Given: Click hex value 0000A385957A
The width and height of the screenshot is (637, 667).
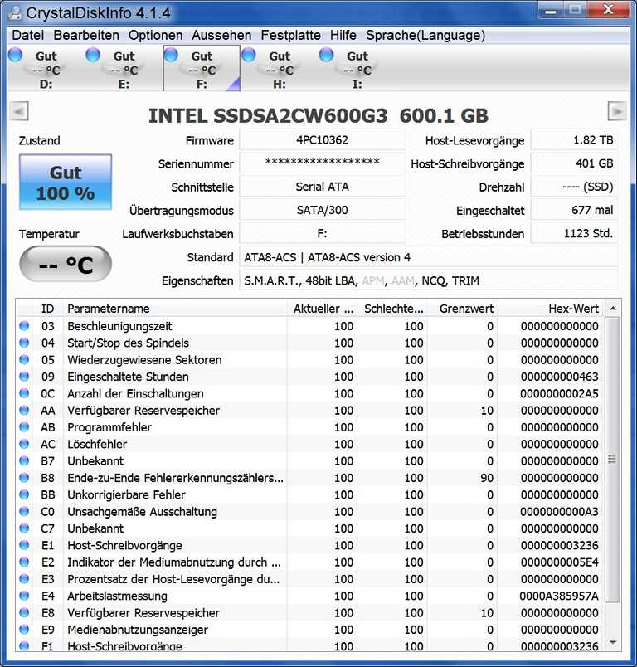Looking at the screenshot, I should [559, 596].
